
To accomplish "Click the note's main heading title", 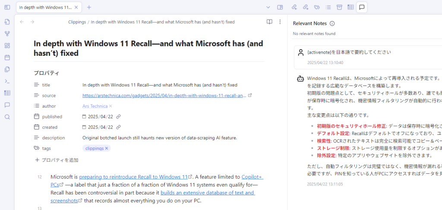I will pos(148,48).
